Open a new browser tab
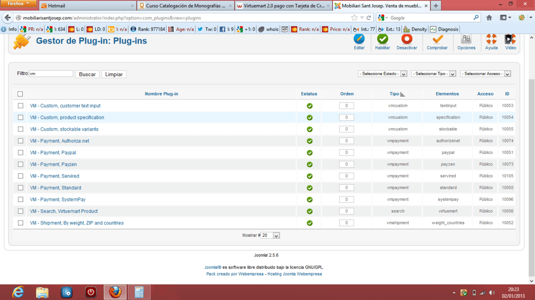Image resolution: width=535 pixels, height=300 pixels. click(436, 6)
